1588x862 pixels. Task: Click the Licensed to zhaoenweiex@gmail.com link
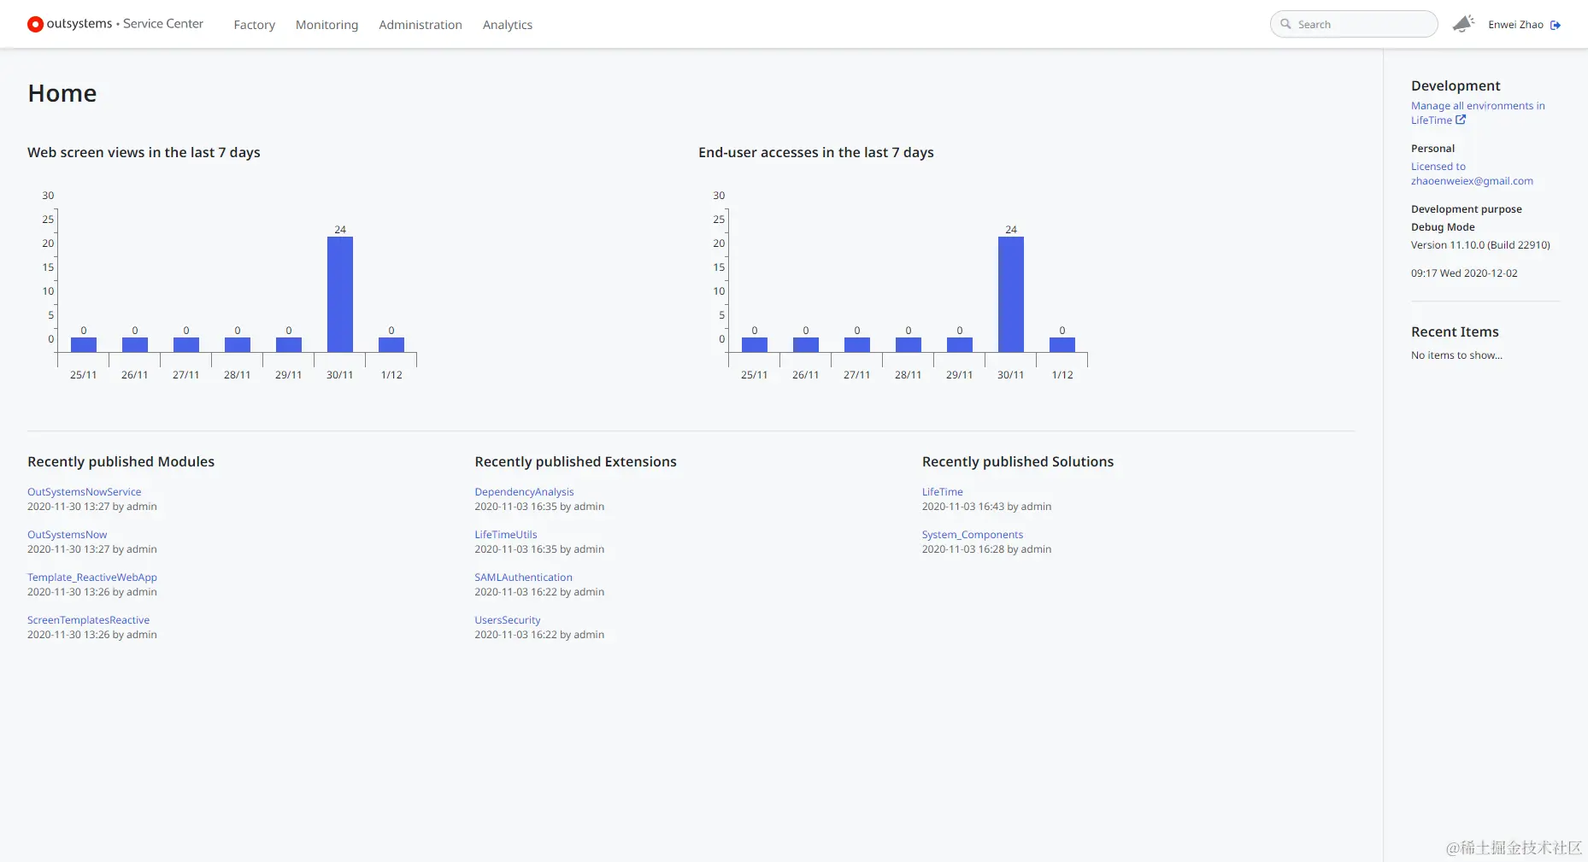[1472, 173]
